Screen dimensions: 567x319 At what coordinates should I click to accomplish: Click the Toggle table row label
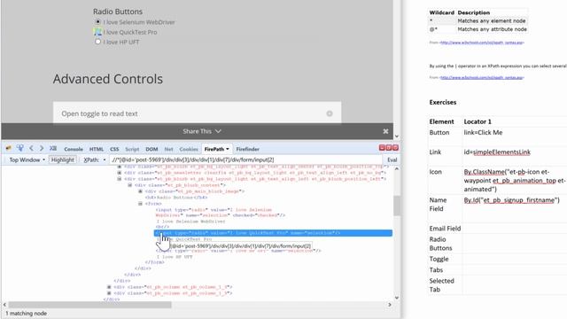pyautogui.click(x=439, y=259)
